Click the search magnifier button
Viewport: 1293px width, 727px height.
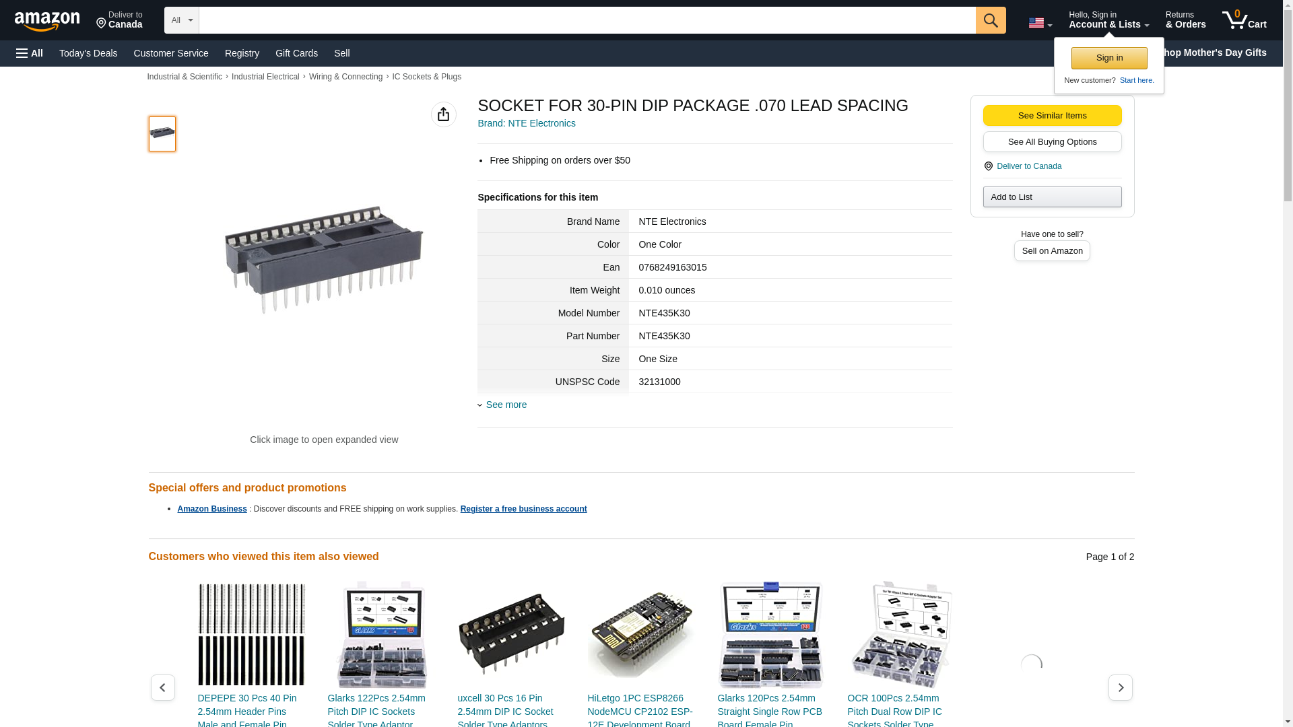click(x=990, y=20)
